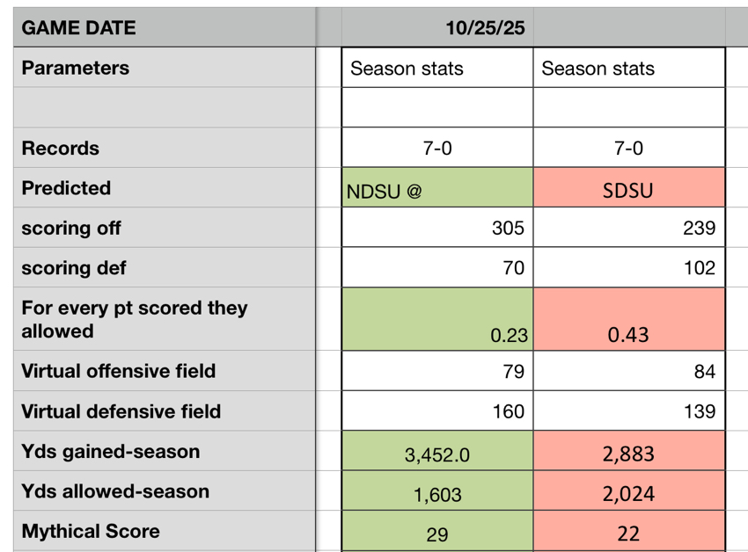Click the Mythical Score value 29
748x552 pixels.
pyautogui.click(x=437, y=532)
